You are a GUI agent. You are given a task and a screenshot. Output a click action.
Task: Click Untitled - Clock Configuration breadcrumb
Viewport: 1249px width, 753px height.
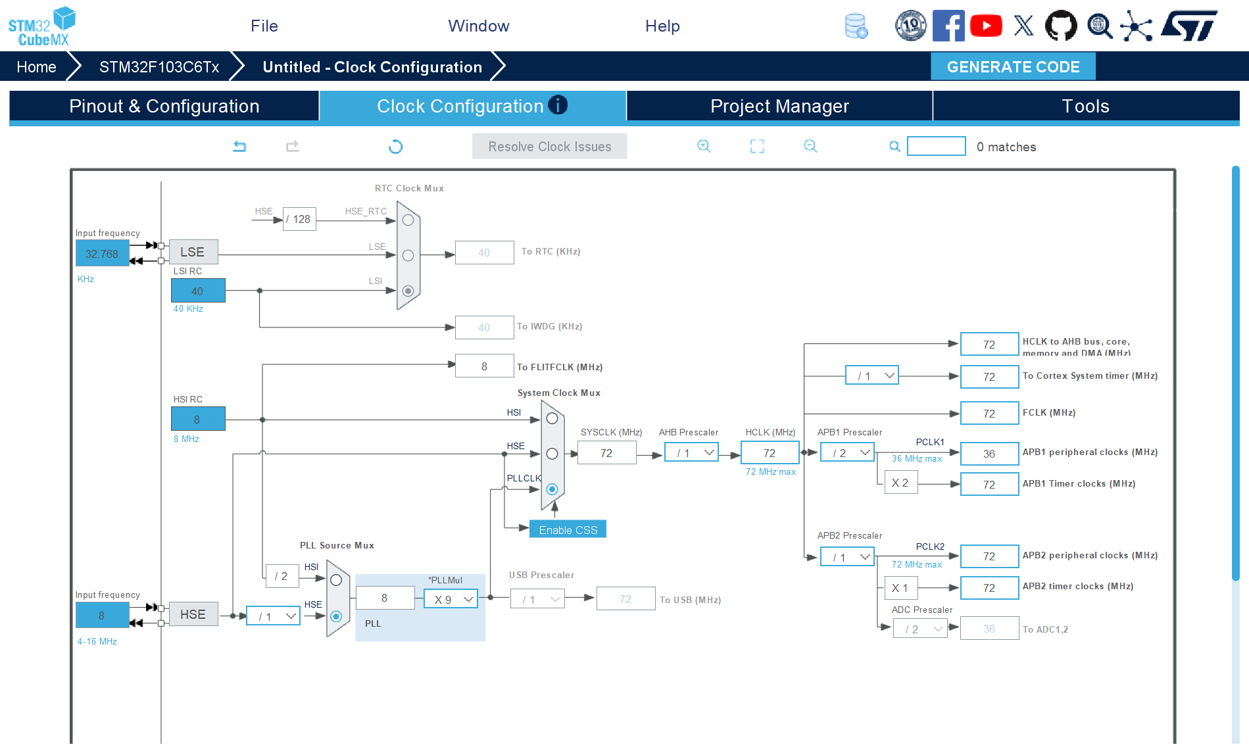click(x=372, y=66)
